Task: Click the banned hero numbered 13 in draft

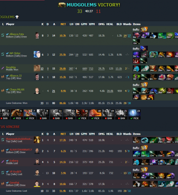Action: coord(69,114)
